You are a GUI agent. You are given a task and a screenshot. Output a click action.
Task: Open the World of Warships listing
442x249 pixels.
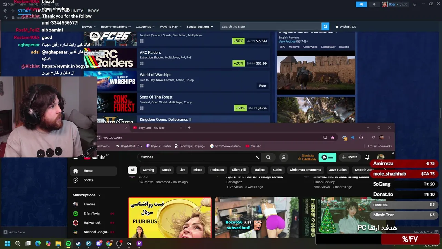coord(176,80)
